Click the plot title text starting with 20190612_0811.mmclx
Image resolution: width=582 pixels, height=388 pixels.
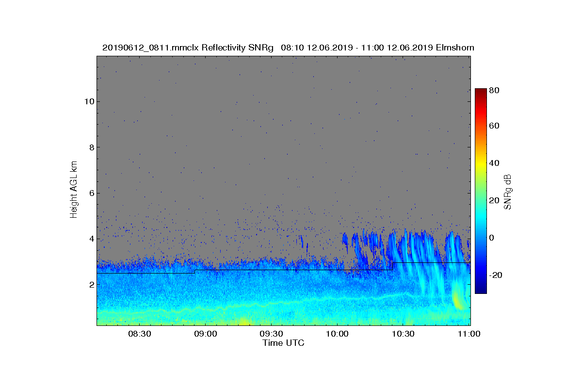tap(288, 48)
